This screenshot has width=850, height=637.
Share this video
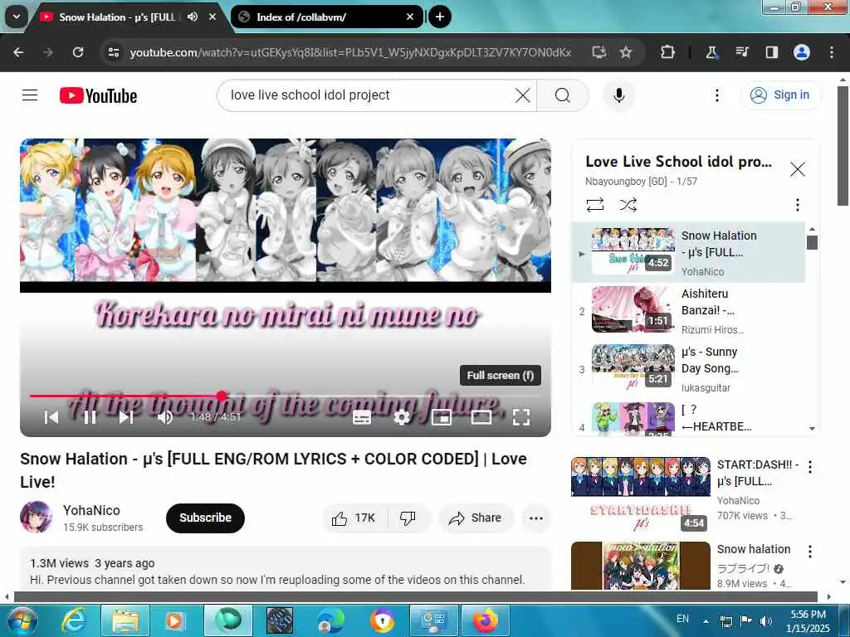coord(476,518)
